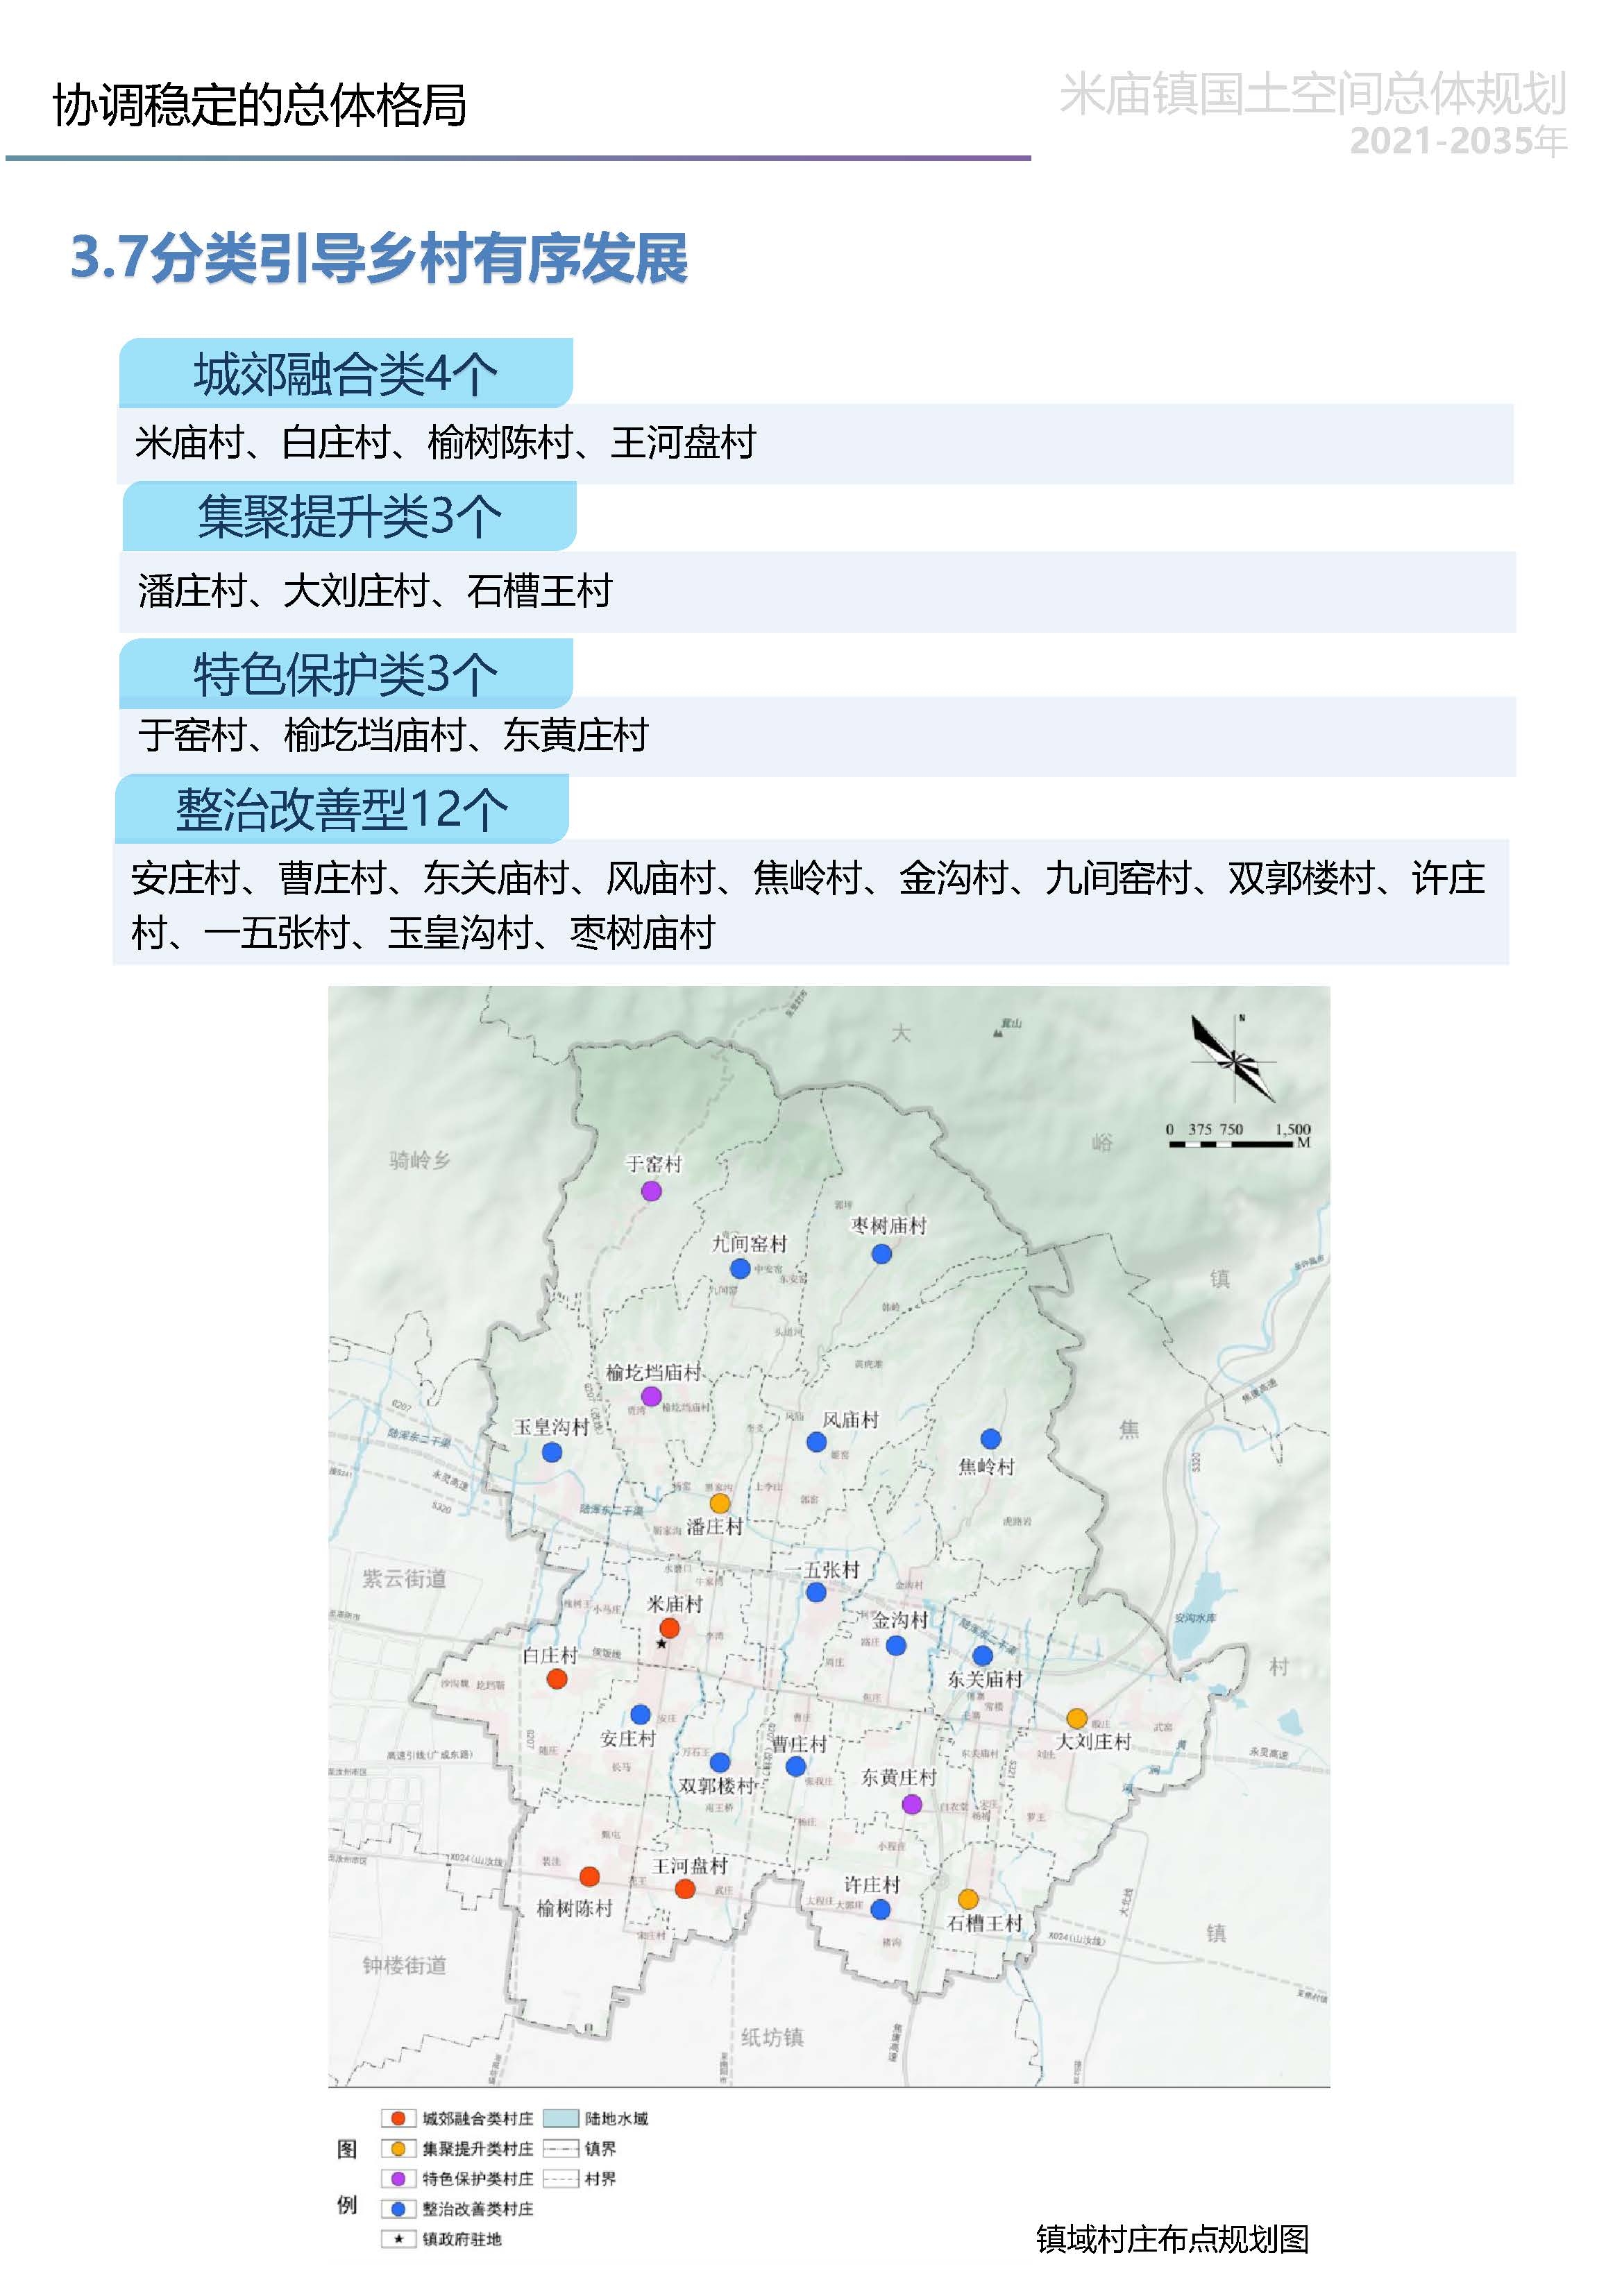Click the blue 玉皇沟村 marker

pyautogui.click(x=551, y=1452)
